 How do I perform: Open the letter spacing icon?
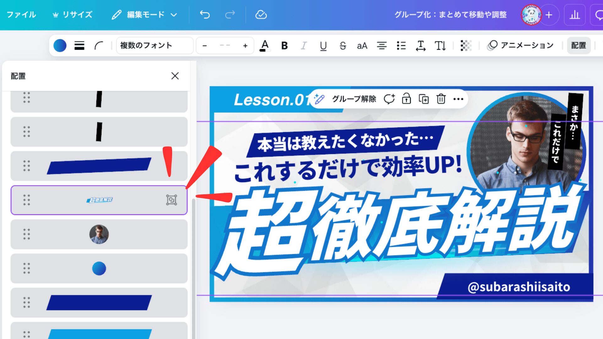(x=421, y=46)
